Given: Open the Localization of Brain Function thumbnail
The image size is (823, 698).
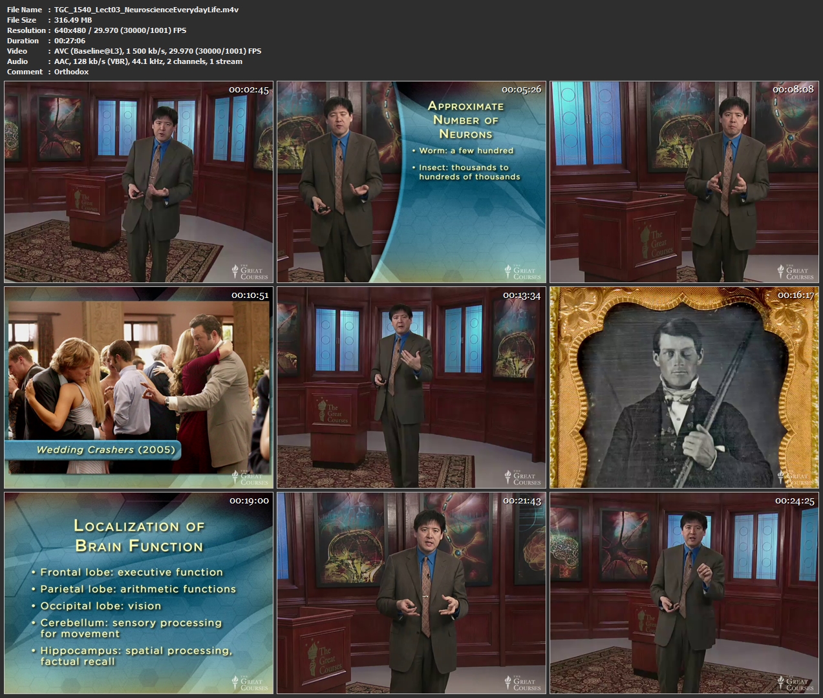Looking at the screenshot, I should pos(139,593).
